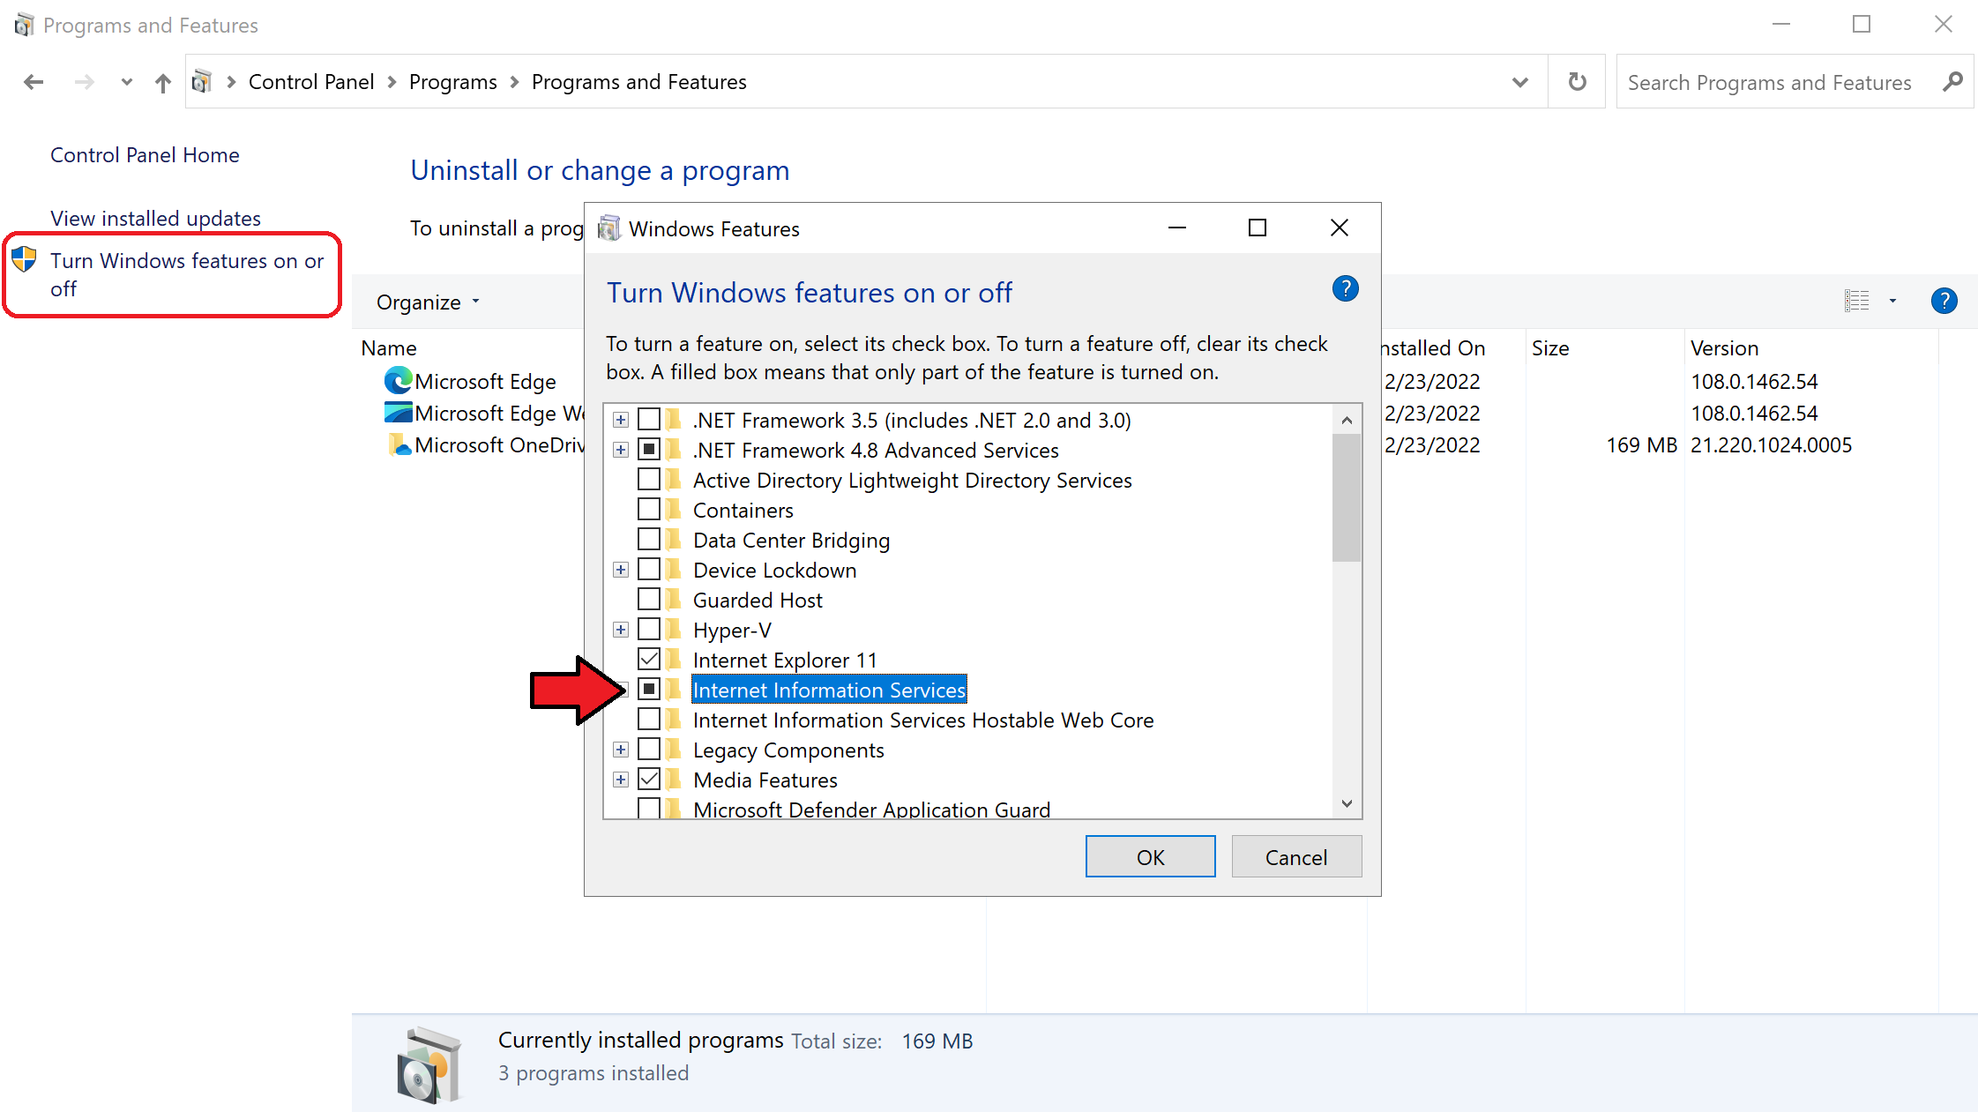This screenshot has height=1112, width=1978.
Task: Expand the .NET Framework 3.5 tree item
Action: pyautogui.click(x=621, y=420)
